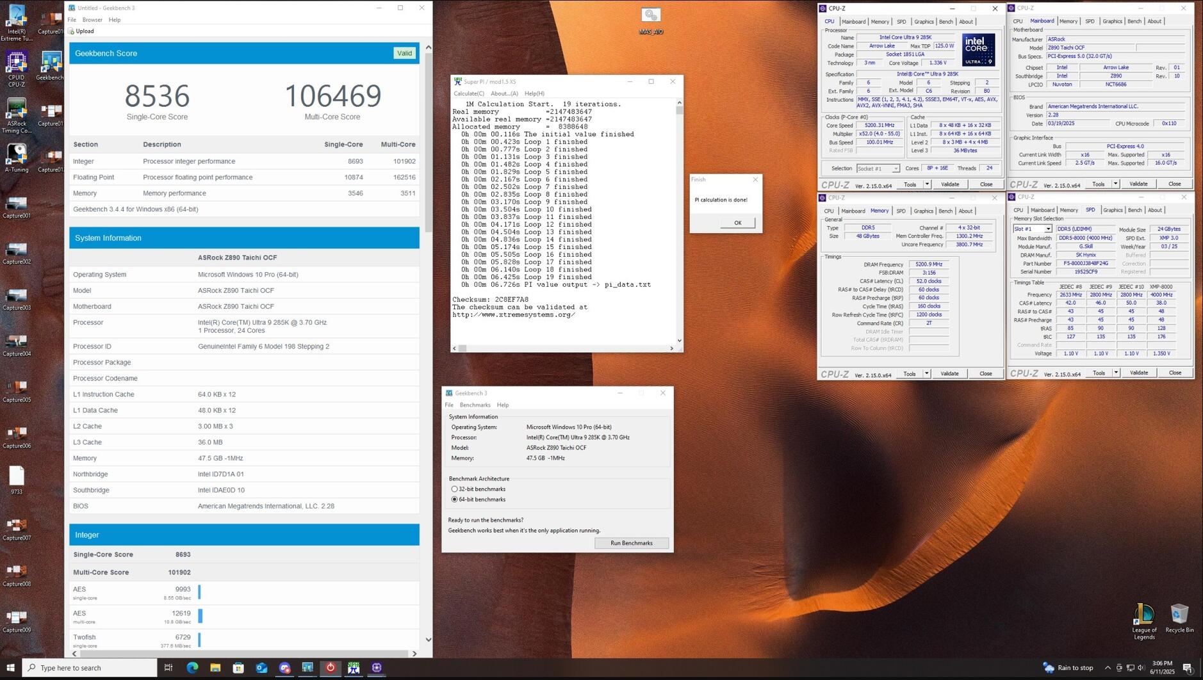Viewport: 1203px width, 680px height.
Task: Expand Tools arrow in CPU-Z Mainboard window
Action: tap(1115, 184)
